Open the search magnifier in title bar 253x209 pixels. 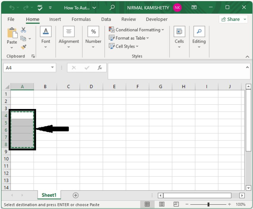tap(112, 8)
